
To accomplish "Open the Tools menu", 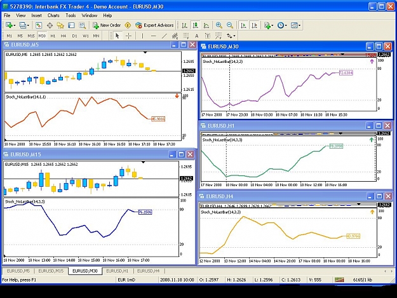I will pyautogui.click(x=71, y=15).
